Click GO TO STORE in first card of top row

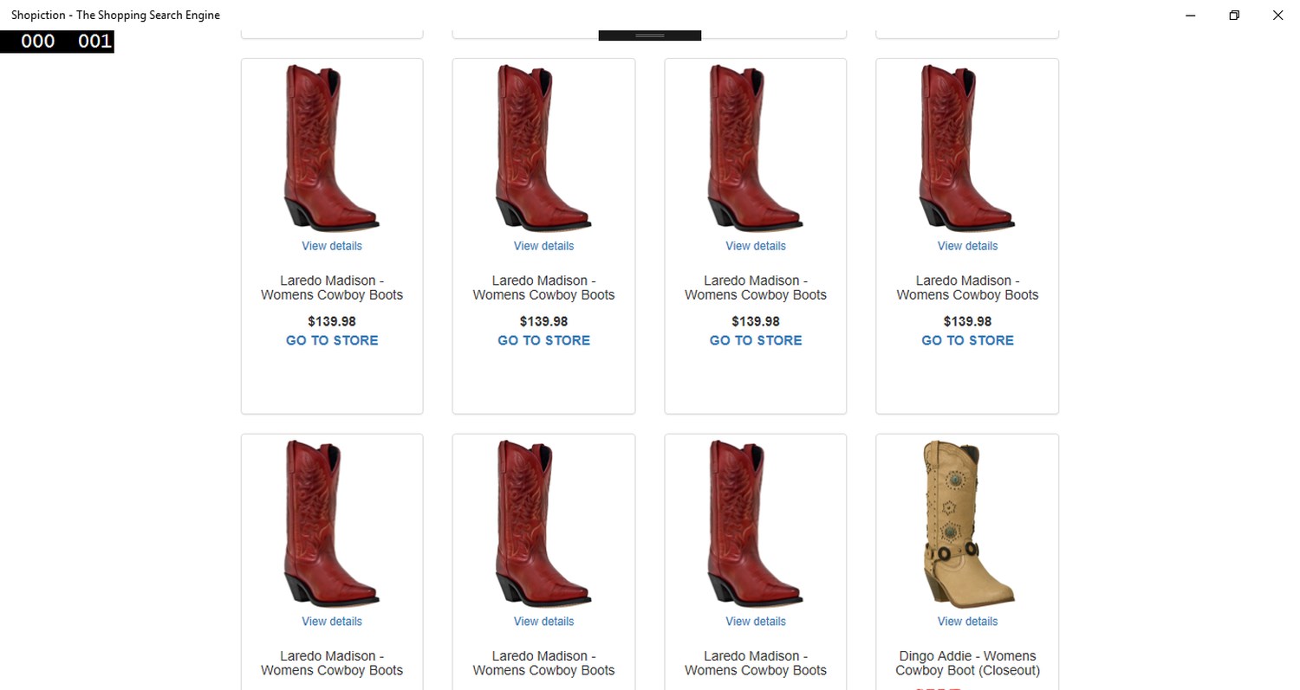pos(332,340)
